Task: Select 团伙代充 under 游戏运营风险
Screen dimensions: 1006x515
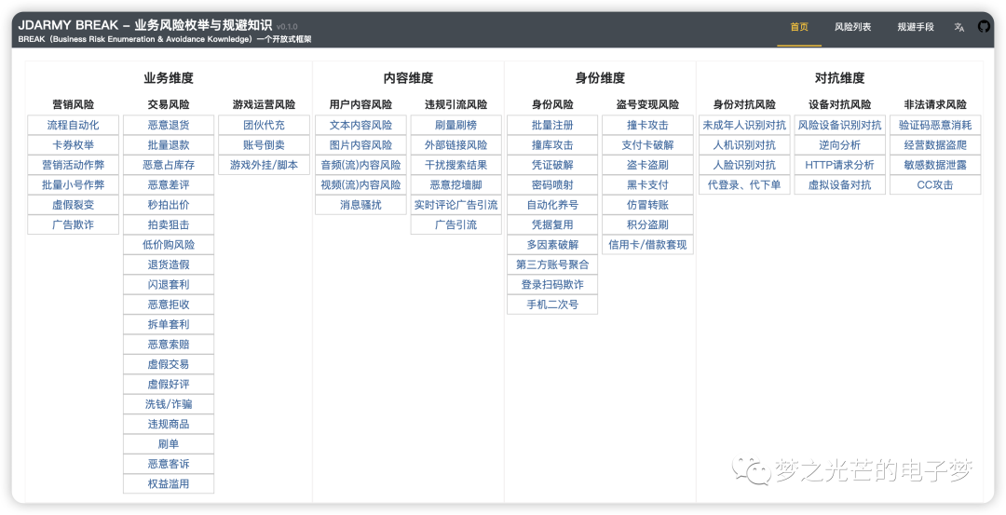Action: pos(264,125)
